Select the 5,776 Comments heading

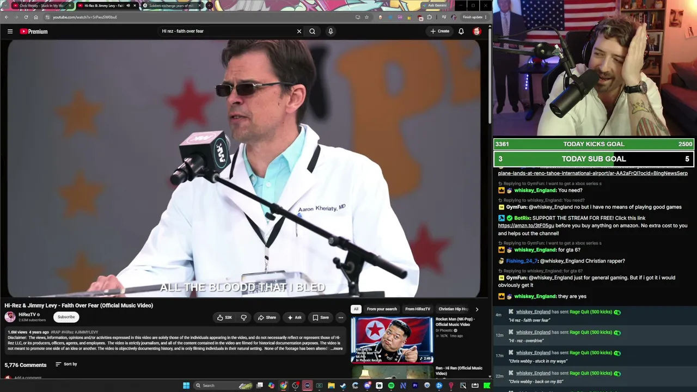click(x=26, y=365)
